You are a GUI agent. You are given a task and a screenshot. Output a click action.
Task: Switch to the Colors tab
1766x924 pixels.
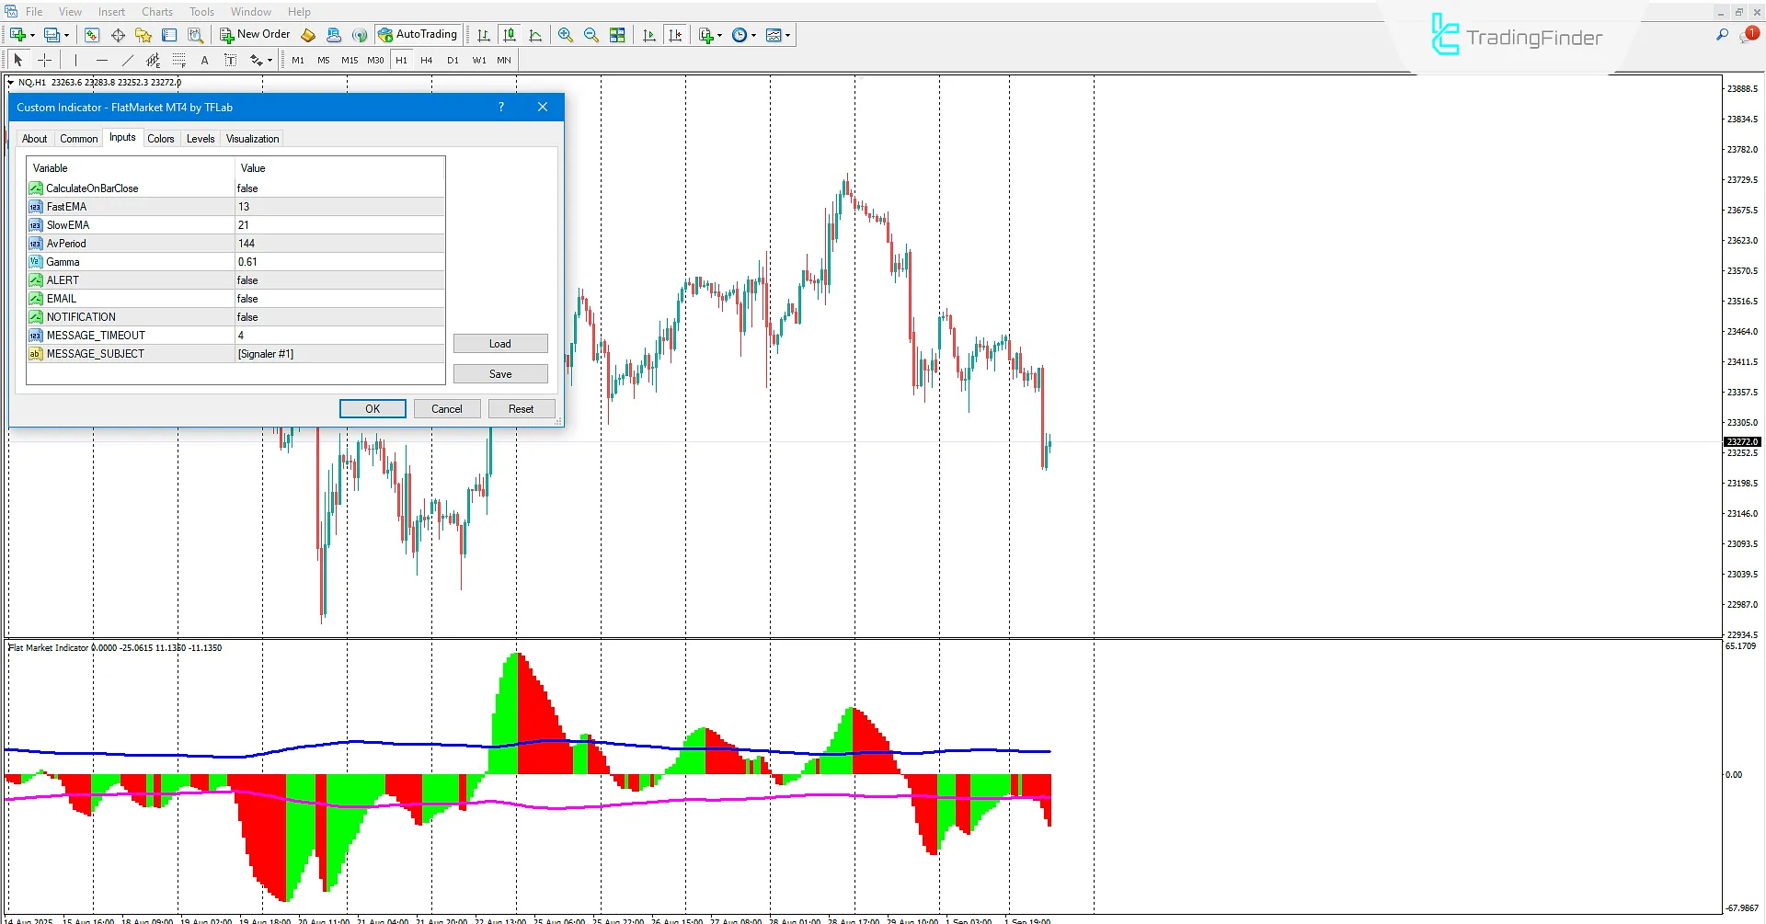[x=161, y=138]
